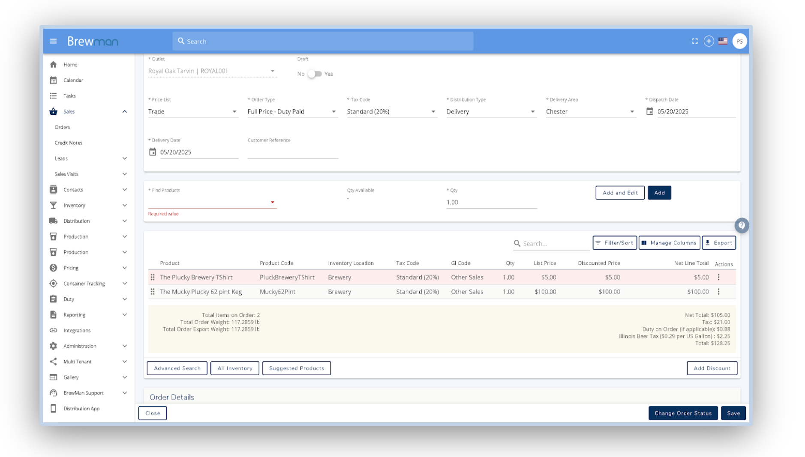Open Orders in the sidebar
This screenshot has width=805, height=457.
[62, 127]
